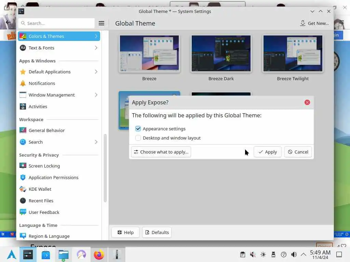Open the hamburger menu next to search

click(x=102, y=23)
